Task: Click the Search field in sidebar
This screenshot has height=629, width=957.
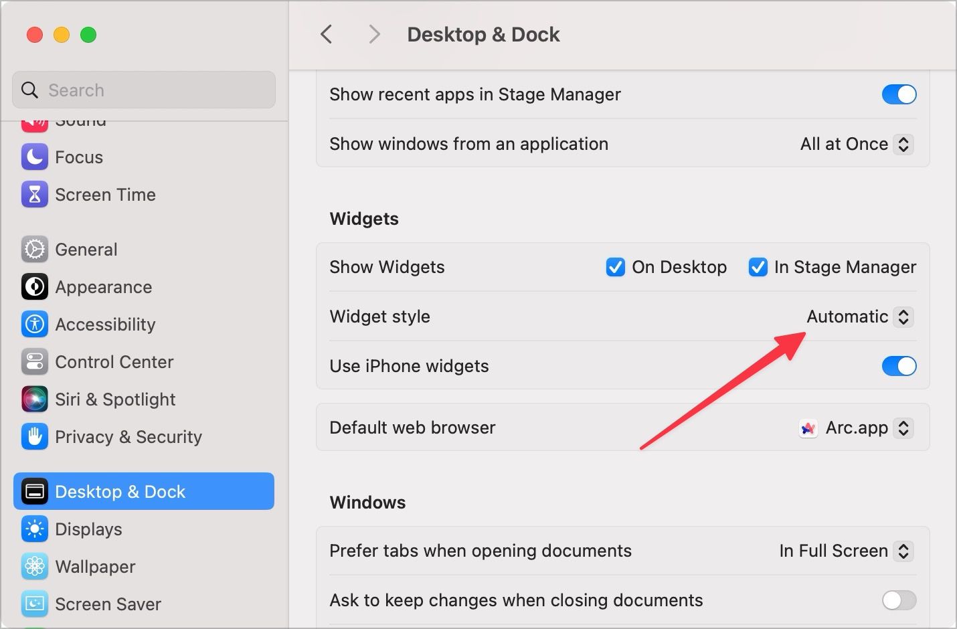Action: pos(144,90)
